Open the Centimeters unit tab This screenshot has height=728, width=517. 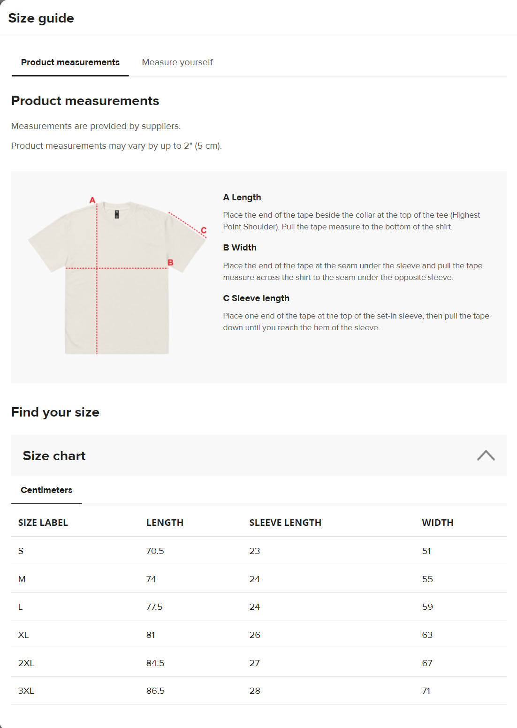[46, 490]
